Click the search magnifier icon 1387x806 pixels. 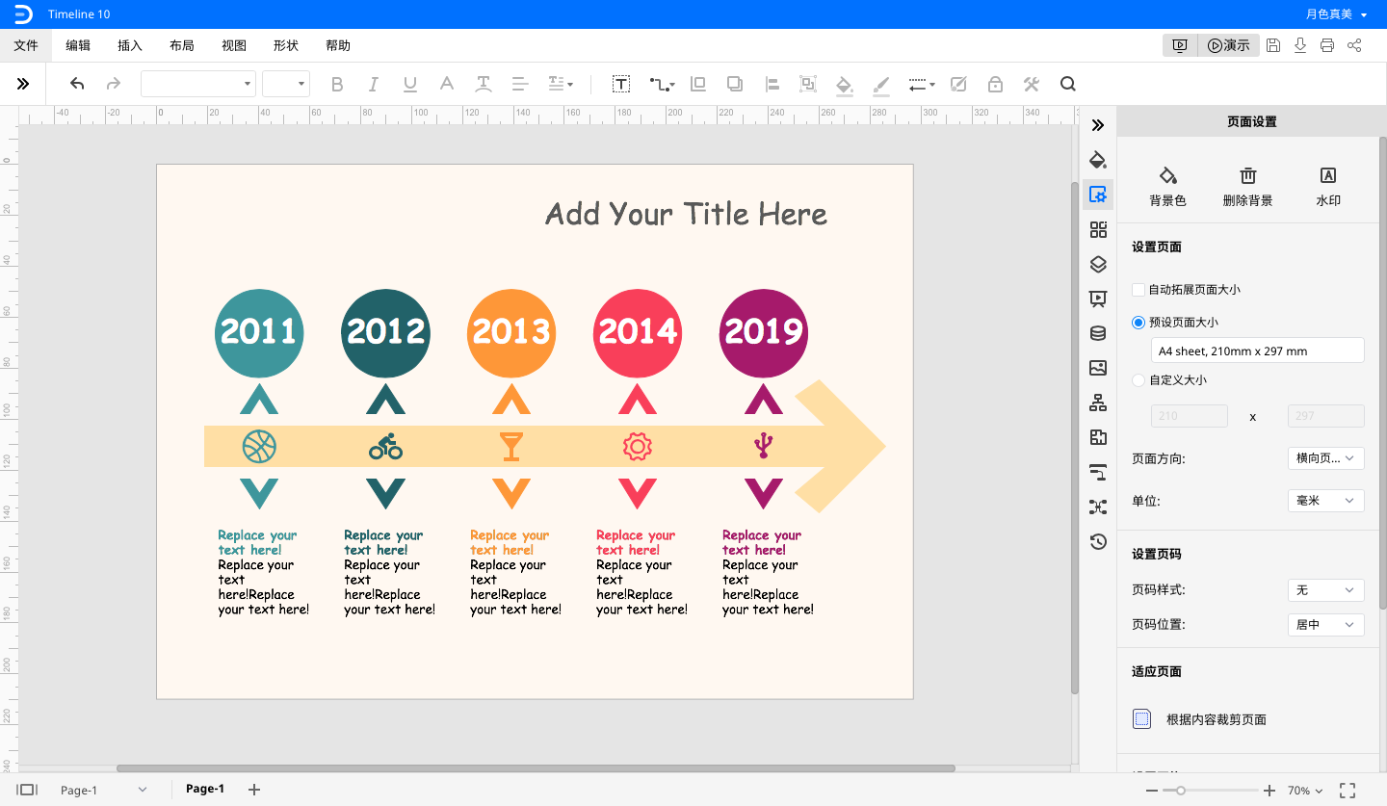pos(1067,84)
